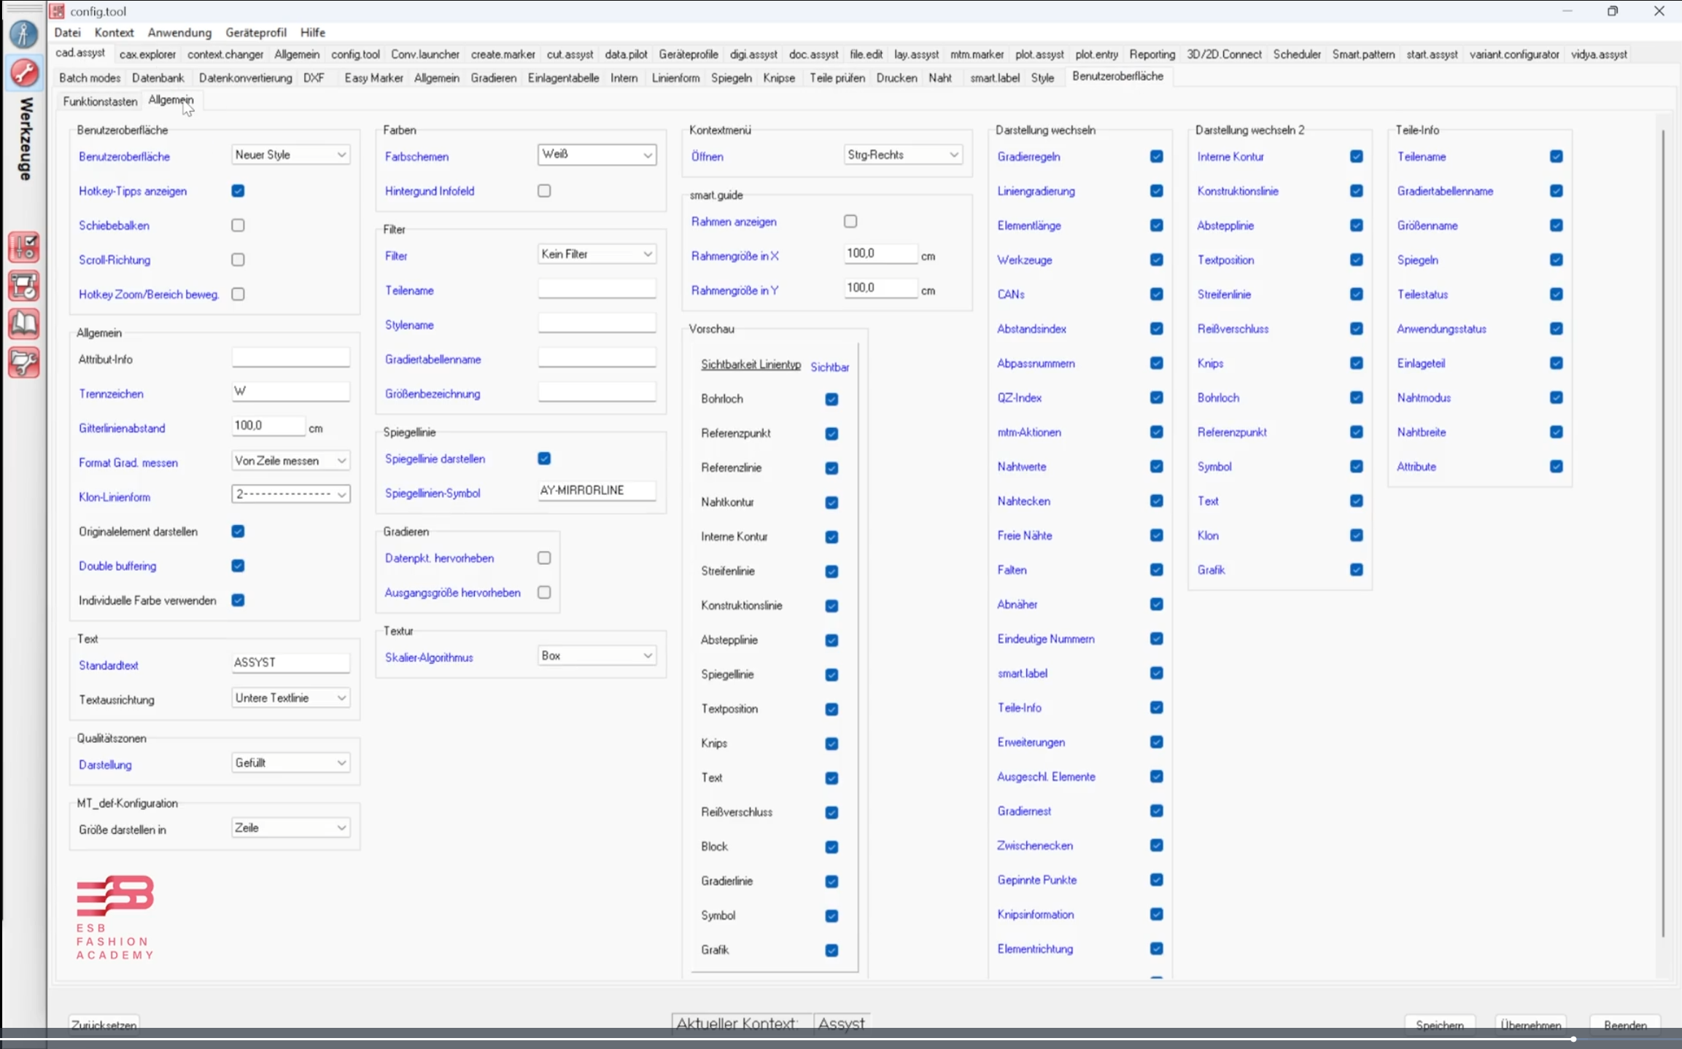The width and height of the screenshot is (1682, 1049).
Task: Click the Standardtext ASSYST input field
Action: 290,663
